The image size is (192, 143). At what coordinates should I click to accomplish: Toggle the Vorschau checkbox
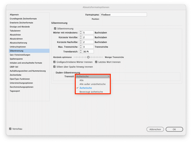coord(10,129)
